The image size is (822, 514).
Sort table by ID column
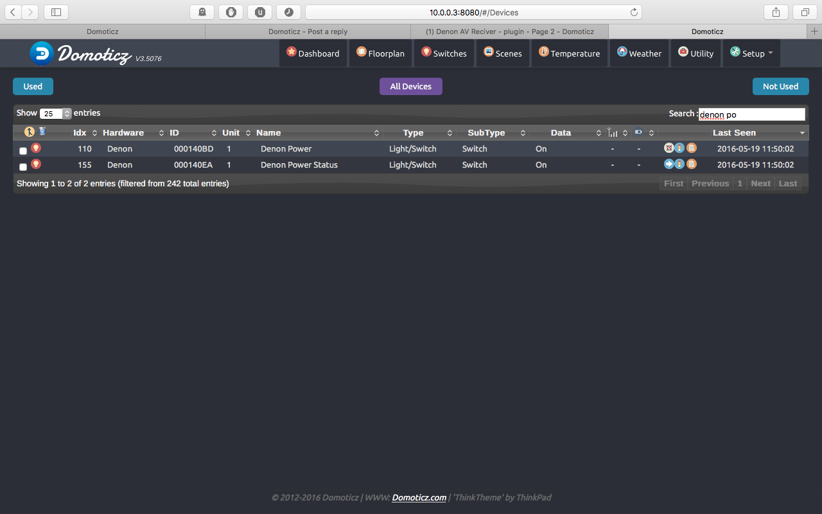pos(193,132)
